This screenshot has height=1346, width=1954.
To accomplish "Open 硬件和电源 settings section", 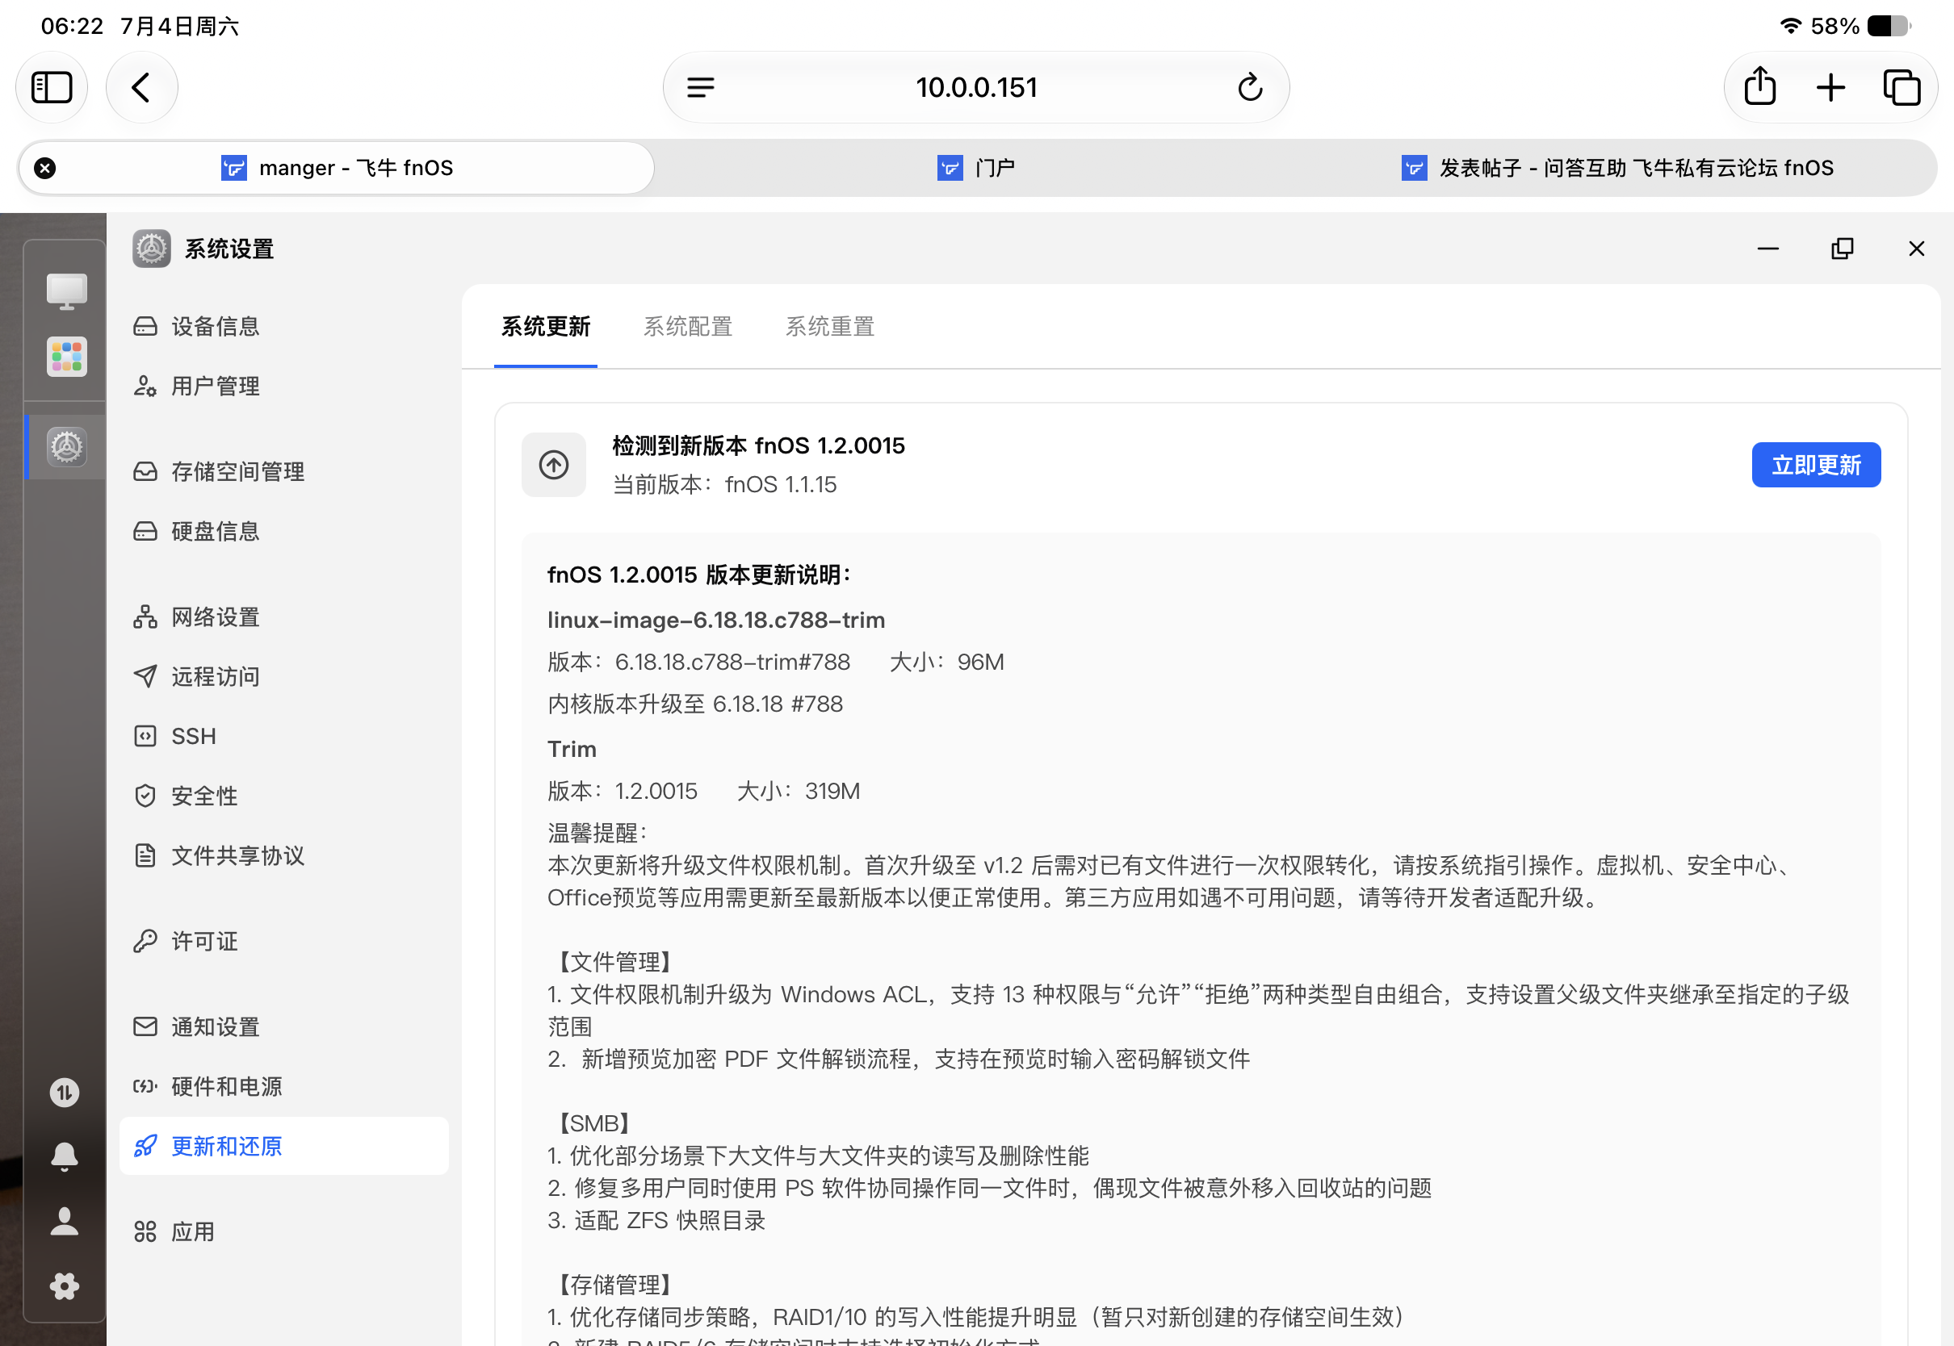I will [x=284, y=1086].
